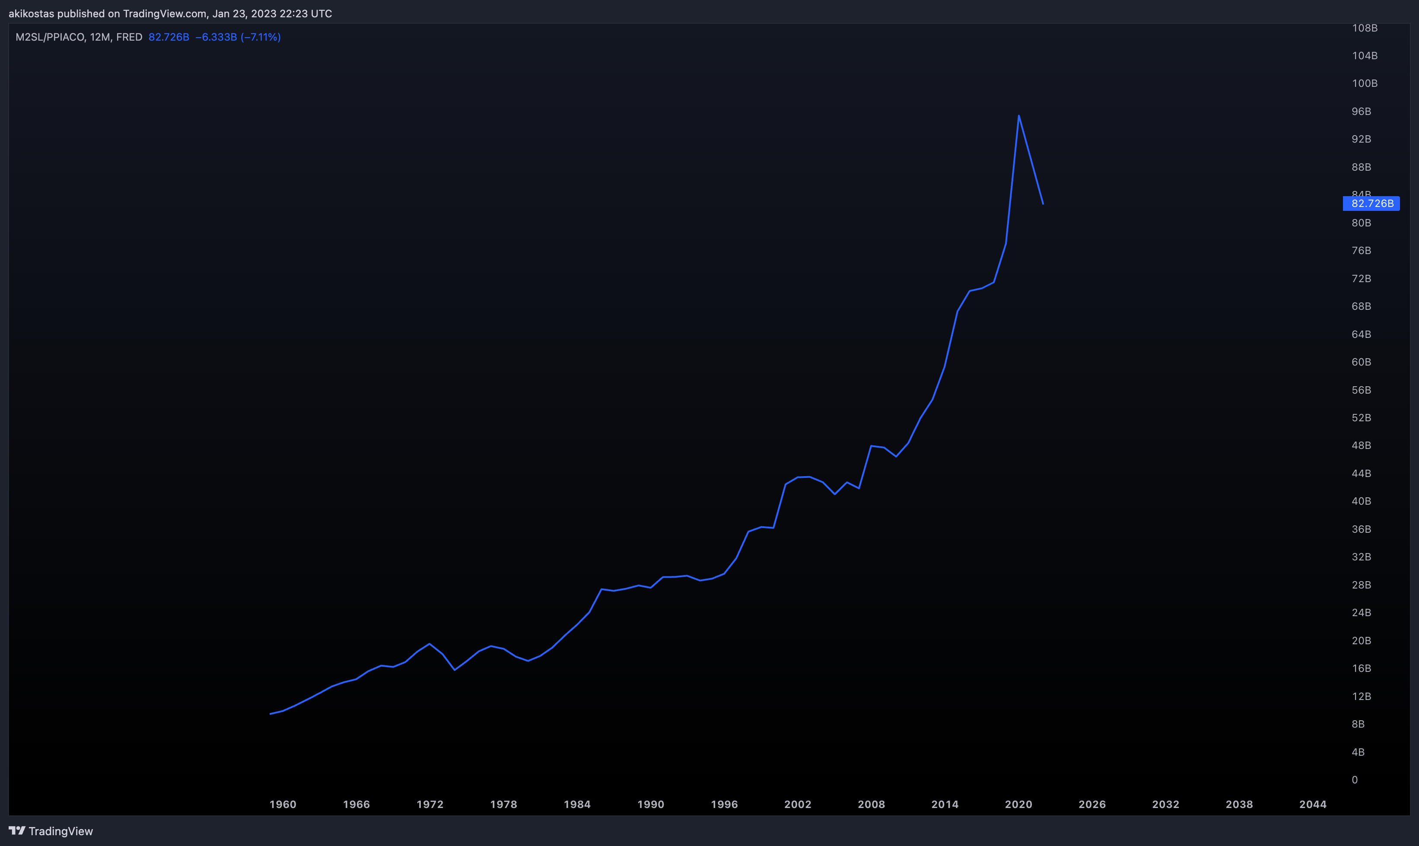Image resolution: width=1419 pixels, height=846 pixels.
Task: Click the 28B price axis label
Action: [1361, 585]
